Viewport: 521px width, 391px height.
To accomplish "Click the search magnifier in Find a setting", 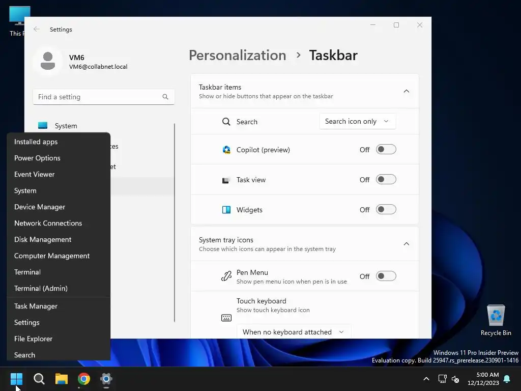I will click(165, 97).
